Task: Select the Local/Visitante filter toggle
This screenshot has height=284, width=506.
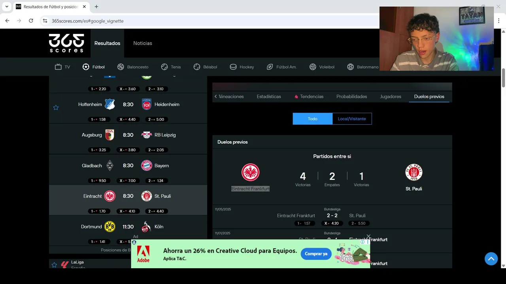Action: click(x=352, y=119)
